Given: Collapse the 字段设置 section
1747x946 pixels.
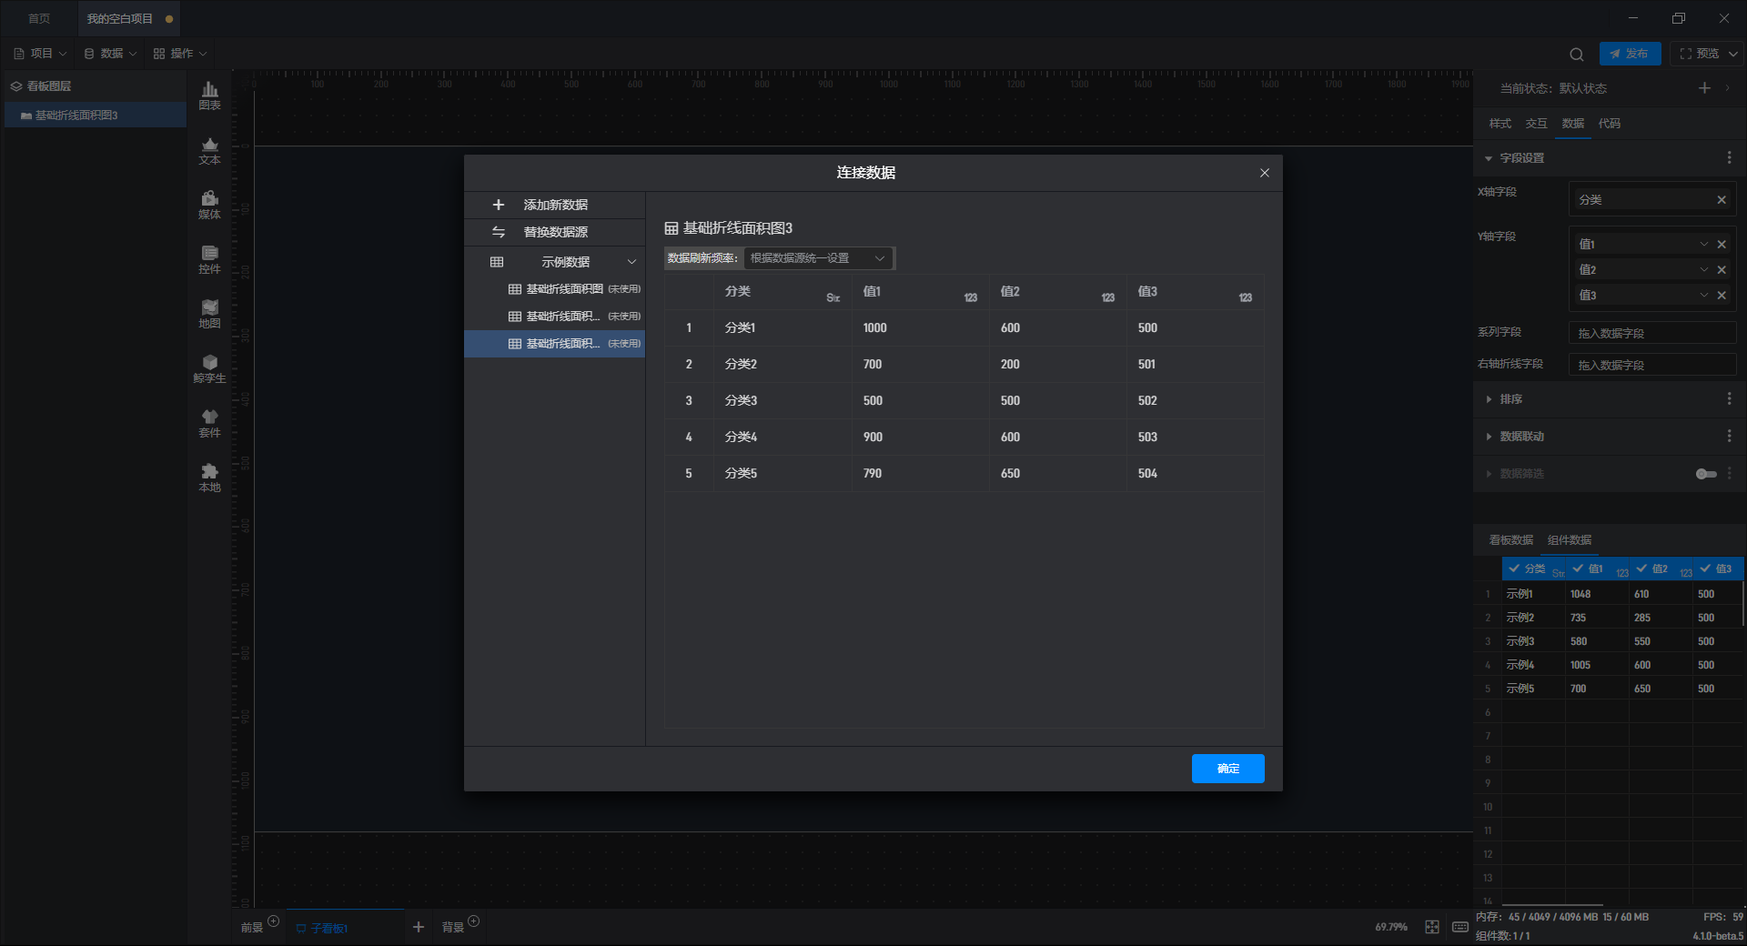Looking at the screenshot, I should [x=1489, y=158].
